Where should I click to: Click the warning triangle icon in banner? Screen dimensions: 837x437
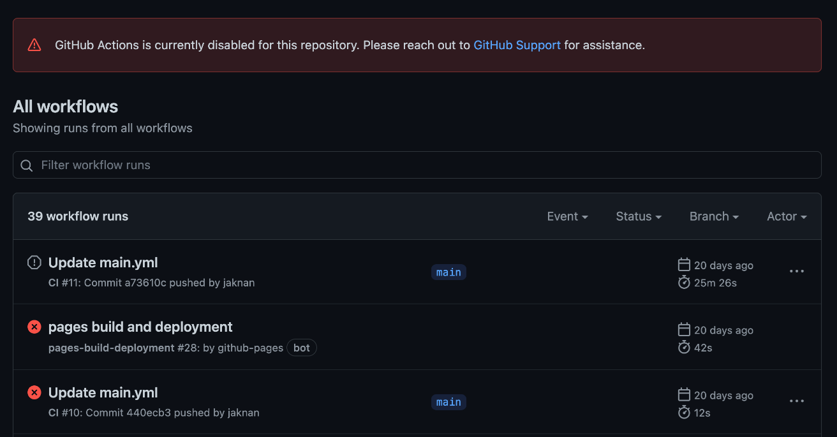(34, 45)
